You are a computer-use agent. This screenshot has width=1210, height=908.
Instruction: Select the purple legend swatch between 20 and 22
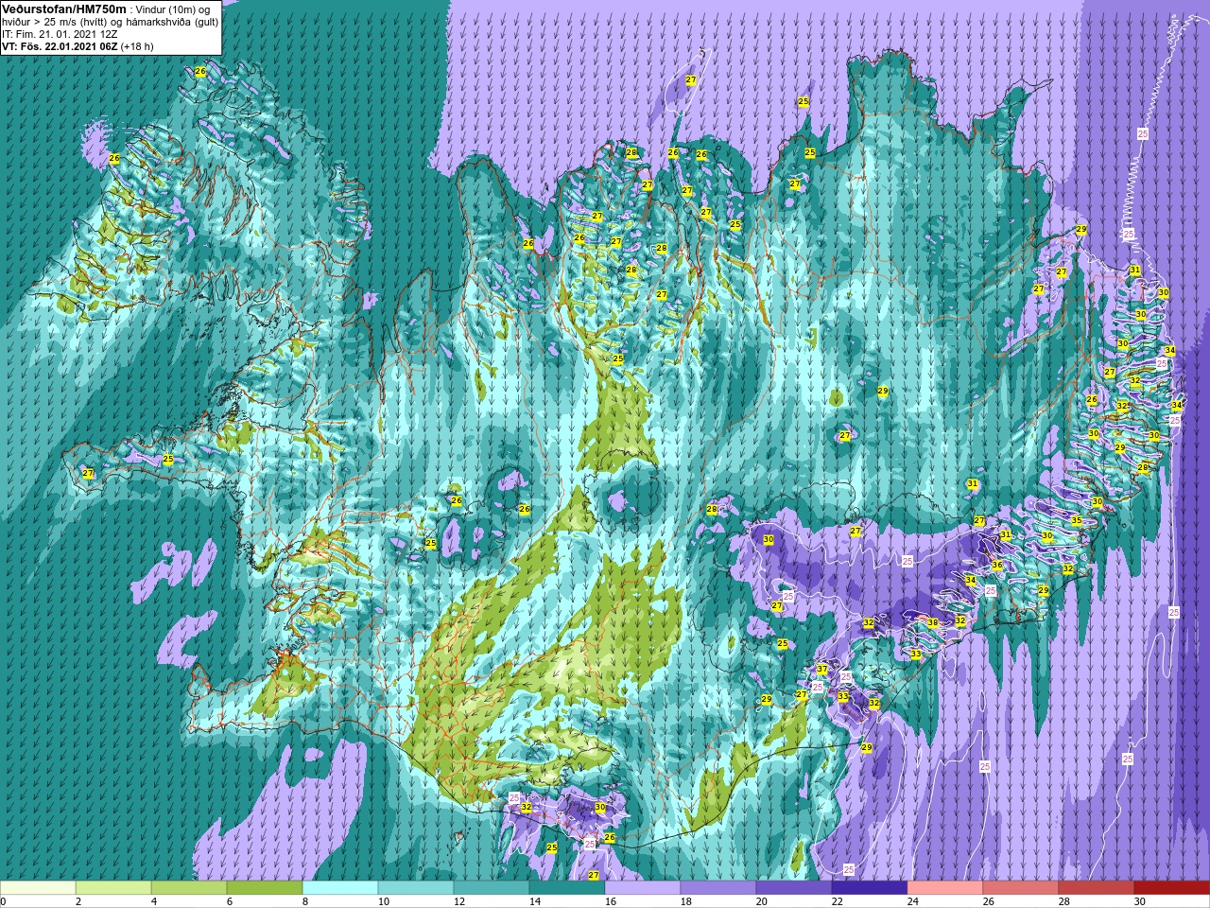point(794,889)
